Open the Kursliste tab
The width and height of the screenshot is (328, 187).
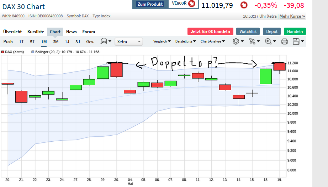[x=35, y=32]
